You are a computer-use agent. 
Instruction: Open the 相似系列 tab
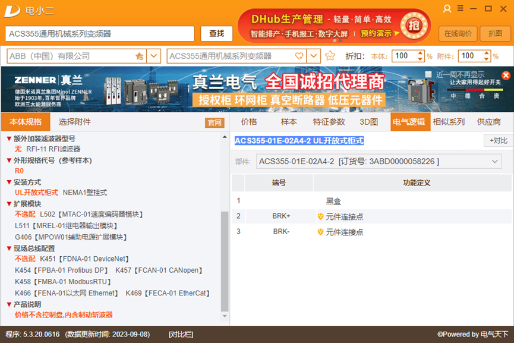click(449, 122)
